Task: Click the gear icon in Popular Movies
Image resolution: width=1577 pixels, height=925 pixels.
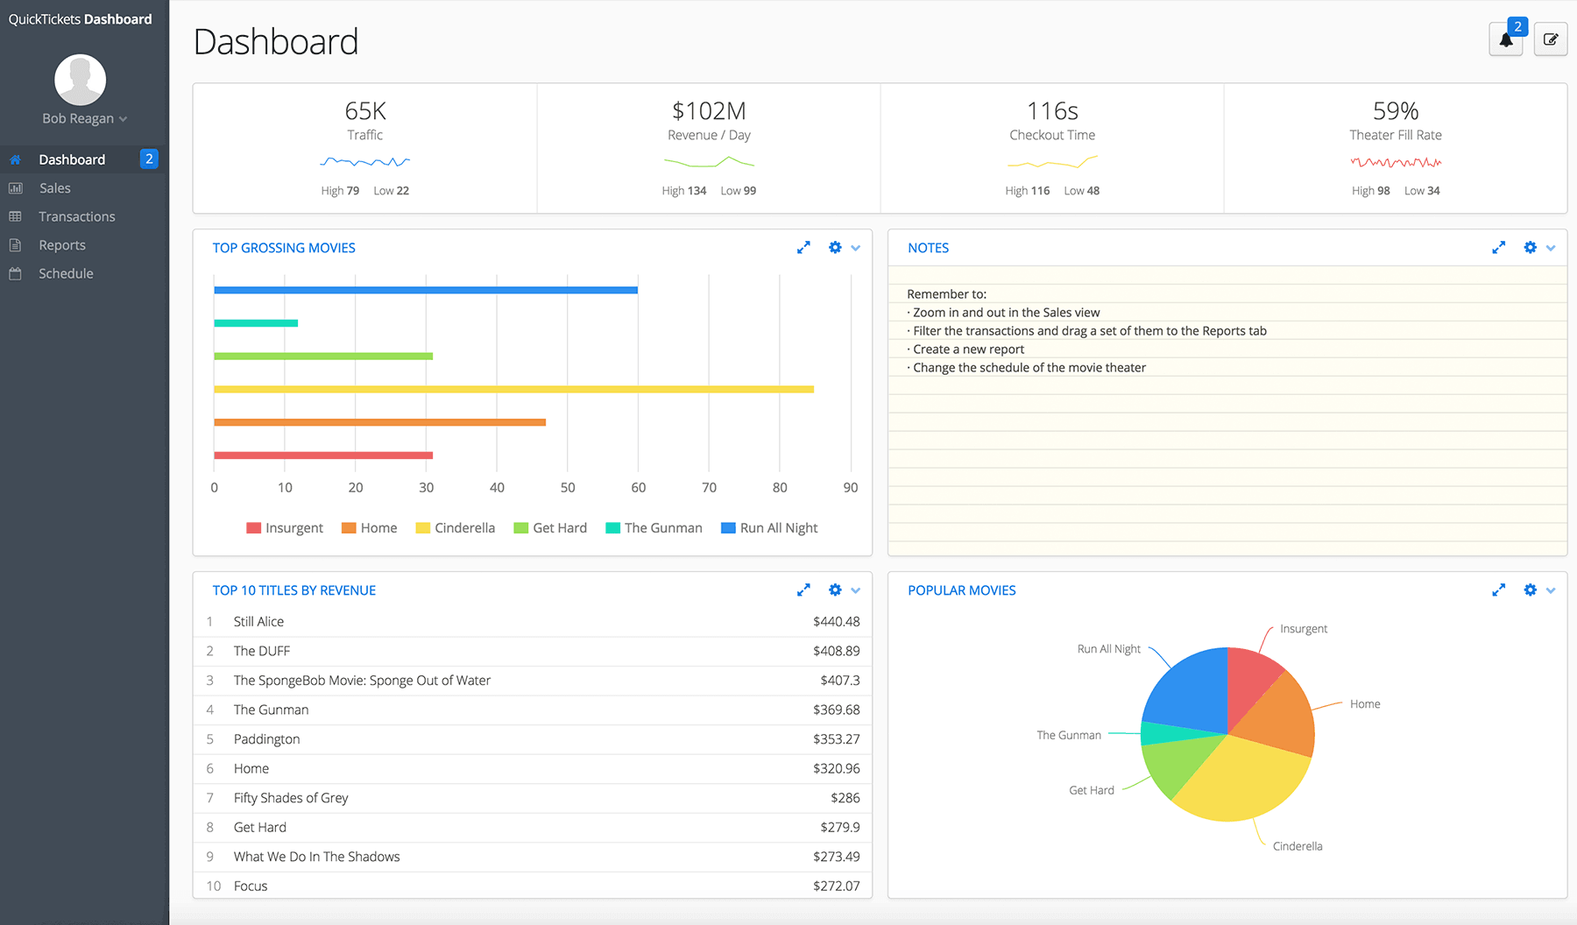Action: tap(1530, 590)
